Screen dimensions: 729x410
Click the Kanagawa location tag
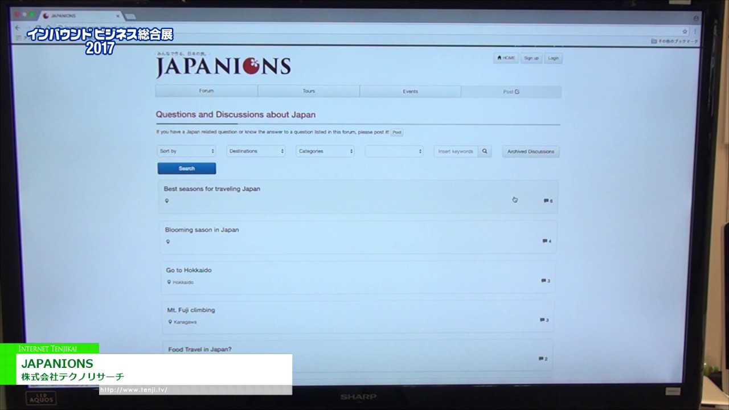(183, 322)
